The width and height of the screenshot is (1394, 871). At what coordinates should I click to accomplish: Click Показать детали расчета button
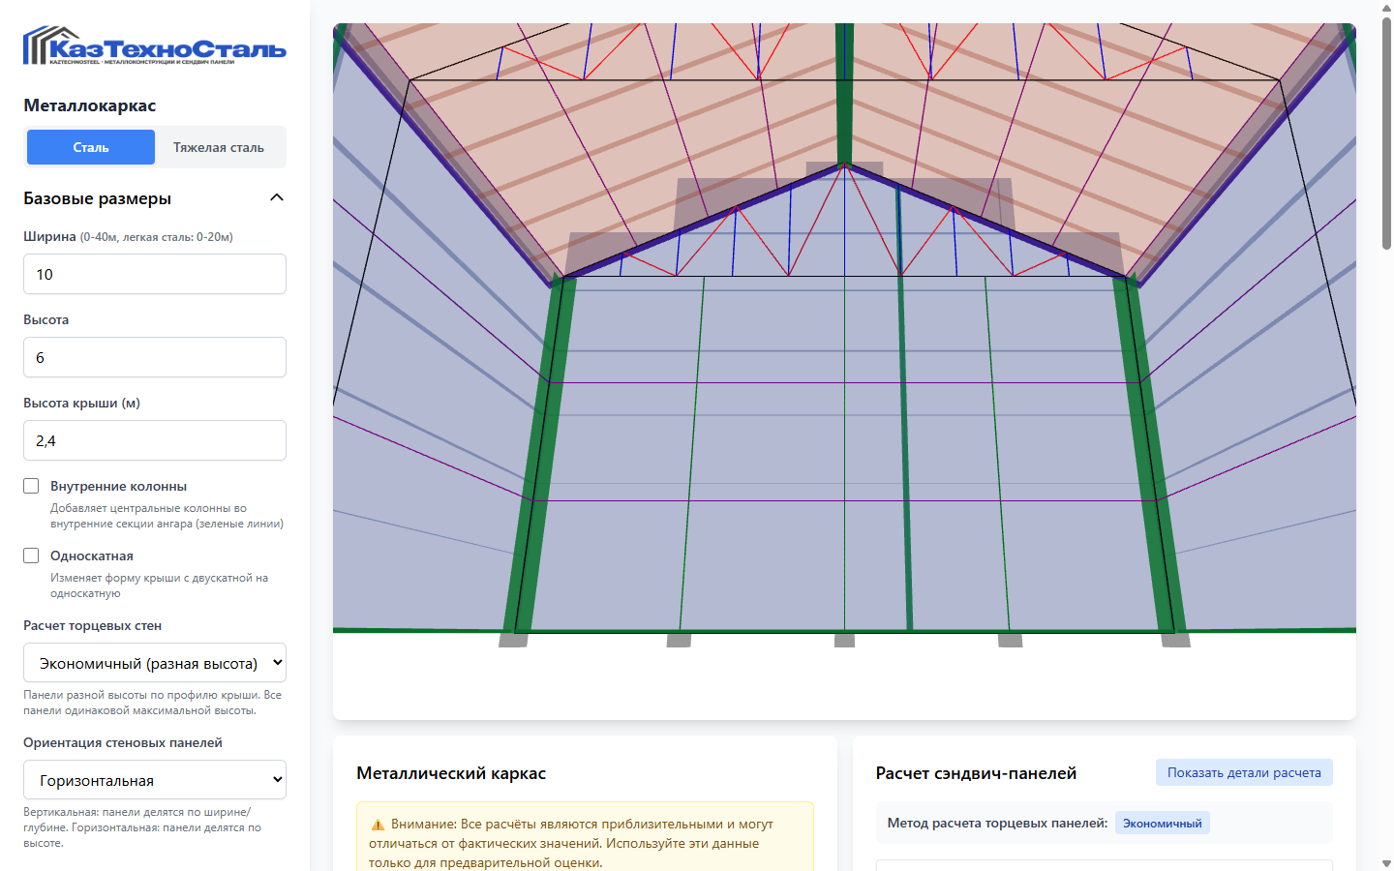pos(1244,772)
